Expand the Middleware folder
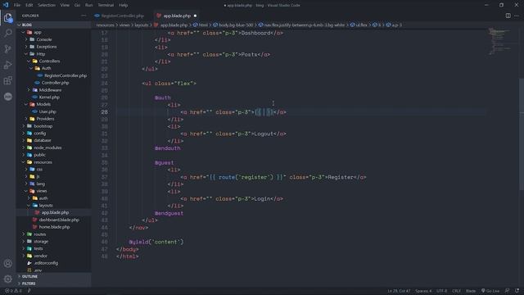 coord(53,90)
